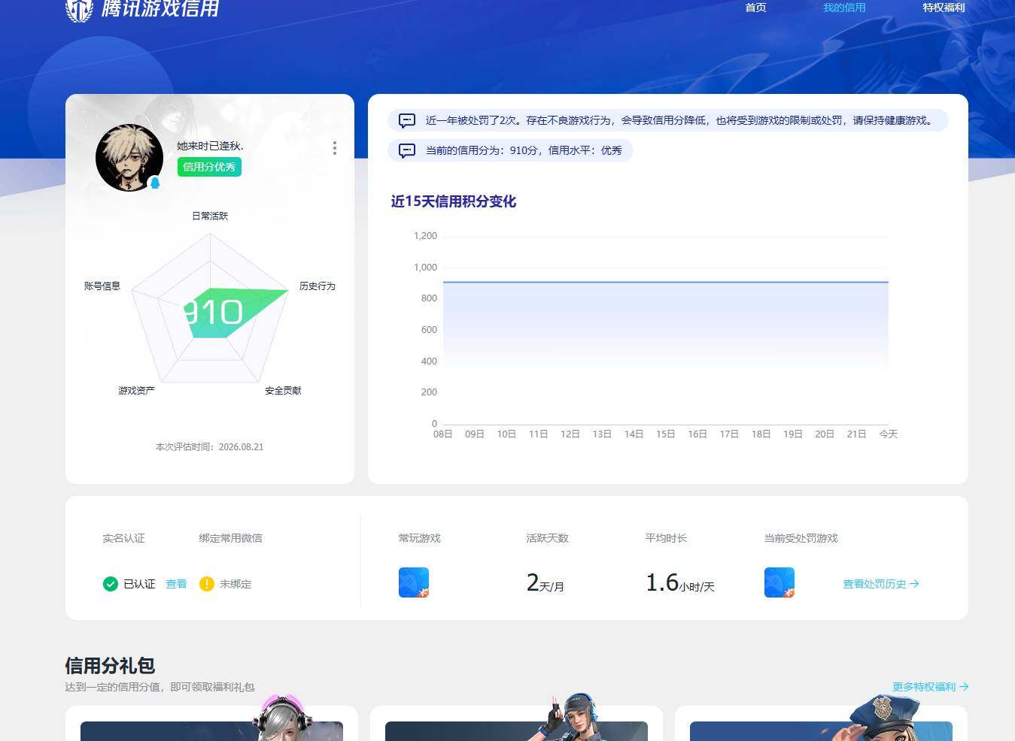Open 特权福利 navigation item
1015x741 pixels.
944,8
